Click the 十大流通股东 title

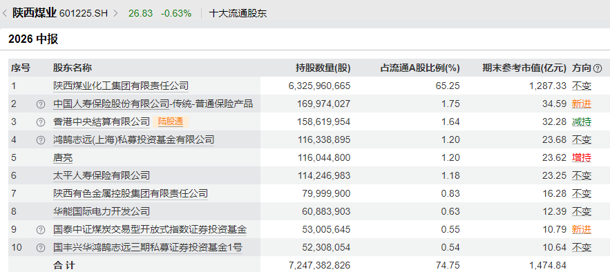[x=238, y=14]
